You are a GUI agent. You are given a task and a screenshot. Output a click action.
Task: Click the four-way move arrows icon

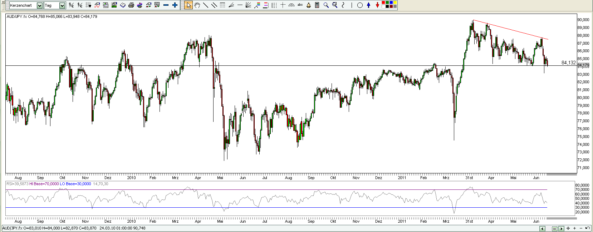click(x=568, y=228)
